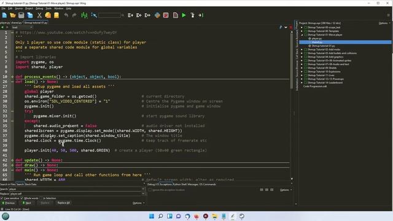Image resolution: width=393 pixels, height=221 pixels.
Task: Open the load symbol dropdown above editor
Action: click(x=22, y=27)
